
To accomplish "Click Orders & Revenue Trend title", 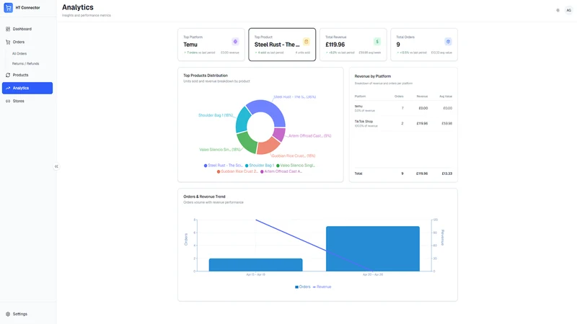I will (x=204, y=197).
